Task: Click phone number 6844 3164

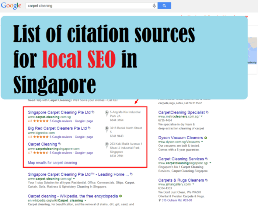Action: point(117,120)
